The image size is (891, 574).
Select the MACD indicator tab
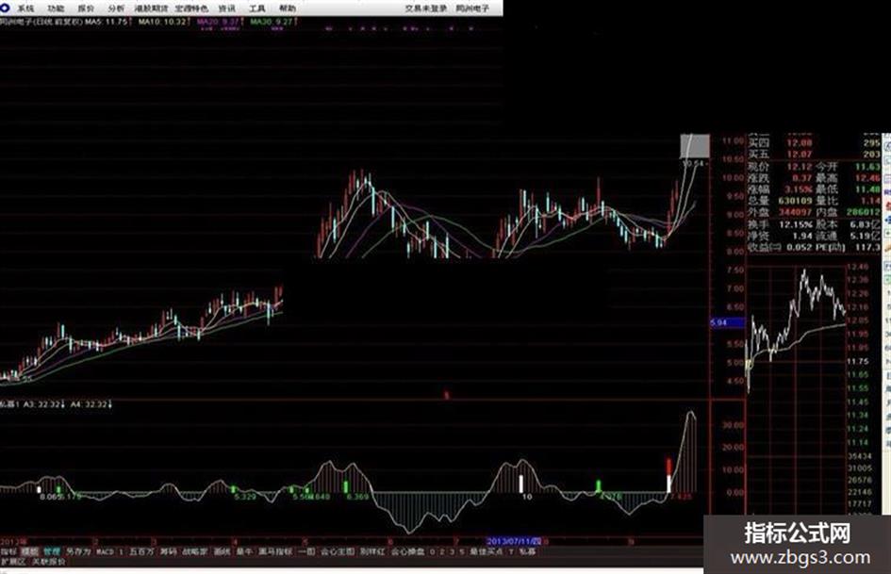(105, 551)
